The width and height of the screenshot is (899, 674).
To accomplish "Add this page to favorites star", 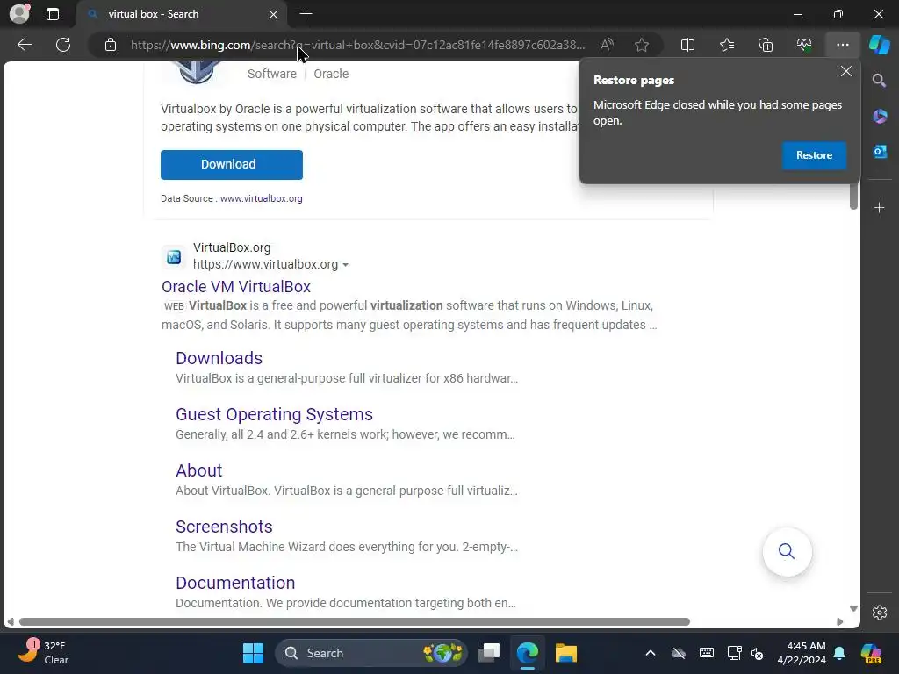I will [642, 45].
